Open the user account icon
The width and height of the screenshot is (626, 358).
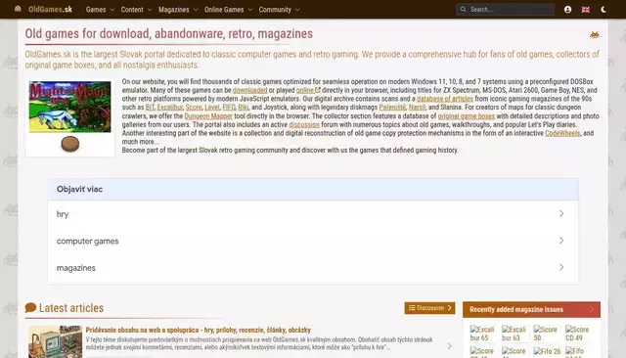click(567, 10)
